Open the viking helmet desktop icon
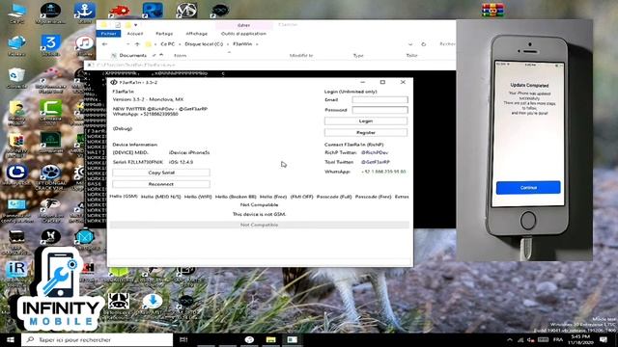 tap(118, 302)
